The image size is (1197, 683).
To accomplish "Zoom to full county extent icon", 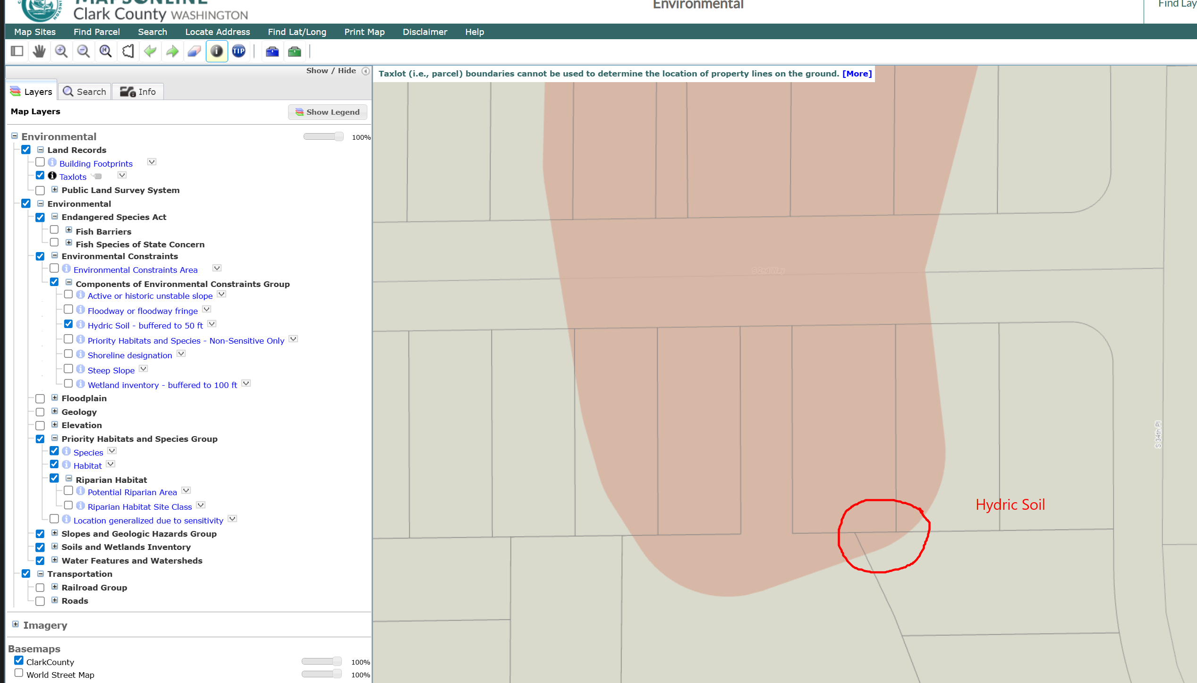I will [x=128, y=51].
